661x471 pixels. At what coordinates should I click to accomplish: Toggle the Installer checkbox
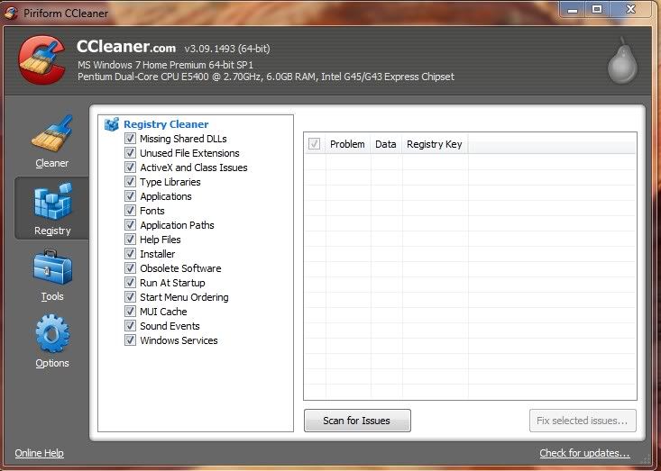coord(130,254)
